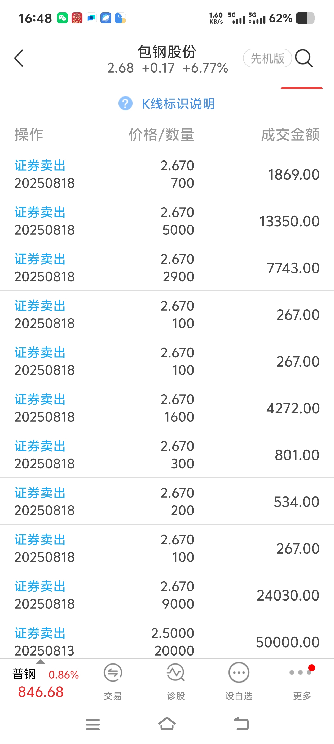This screenshot has width=334, height=744.
Task: Open the 更多 more options icon
Action: pyautogui.click(x=302, y=681)
